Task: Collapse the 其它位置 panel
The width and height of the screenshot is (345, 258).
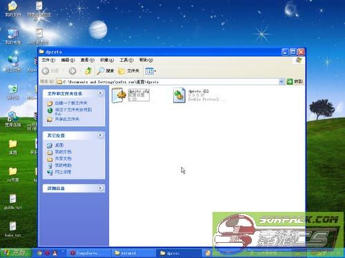Action: point(100,136)
